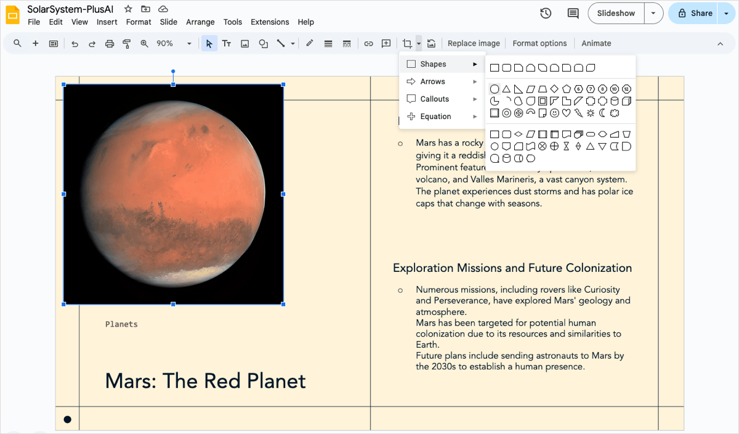Click the Mars: The Red Planet title
739x434 pixels.
205,381
